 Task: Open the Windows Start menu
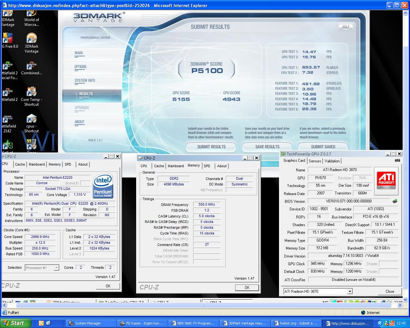coord(15,323)
